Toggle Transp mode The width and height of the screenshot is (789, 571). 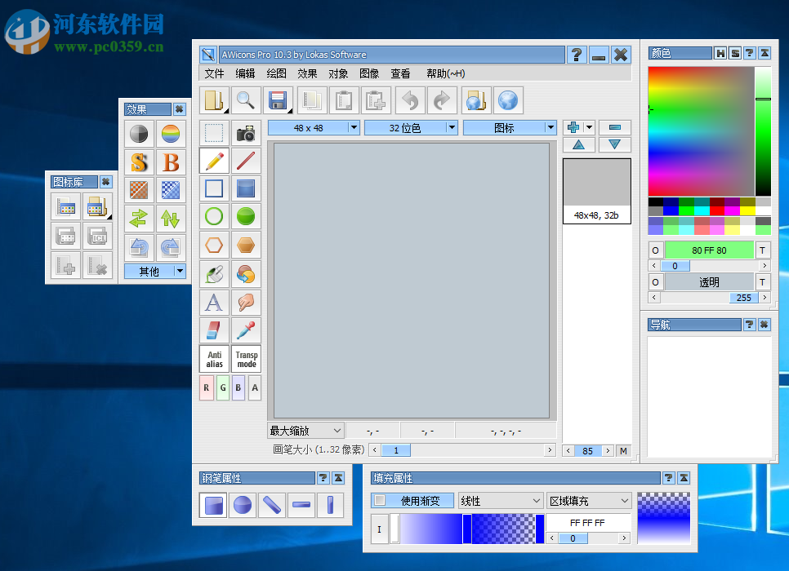pyautogui.click(x=246, y=359)
